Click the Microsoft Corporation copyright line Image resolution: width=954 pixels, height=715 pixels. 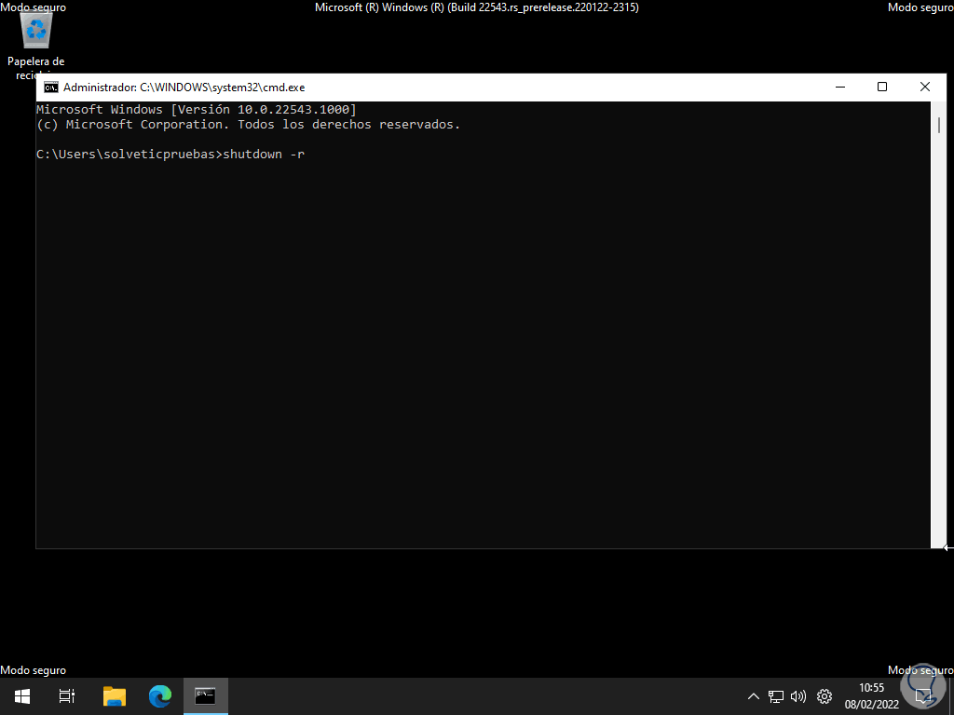[248, 125]
